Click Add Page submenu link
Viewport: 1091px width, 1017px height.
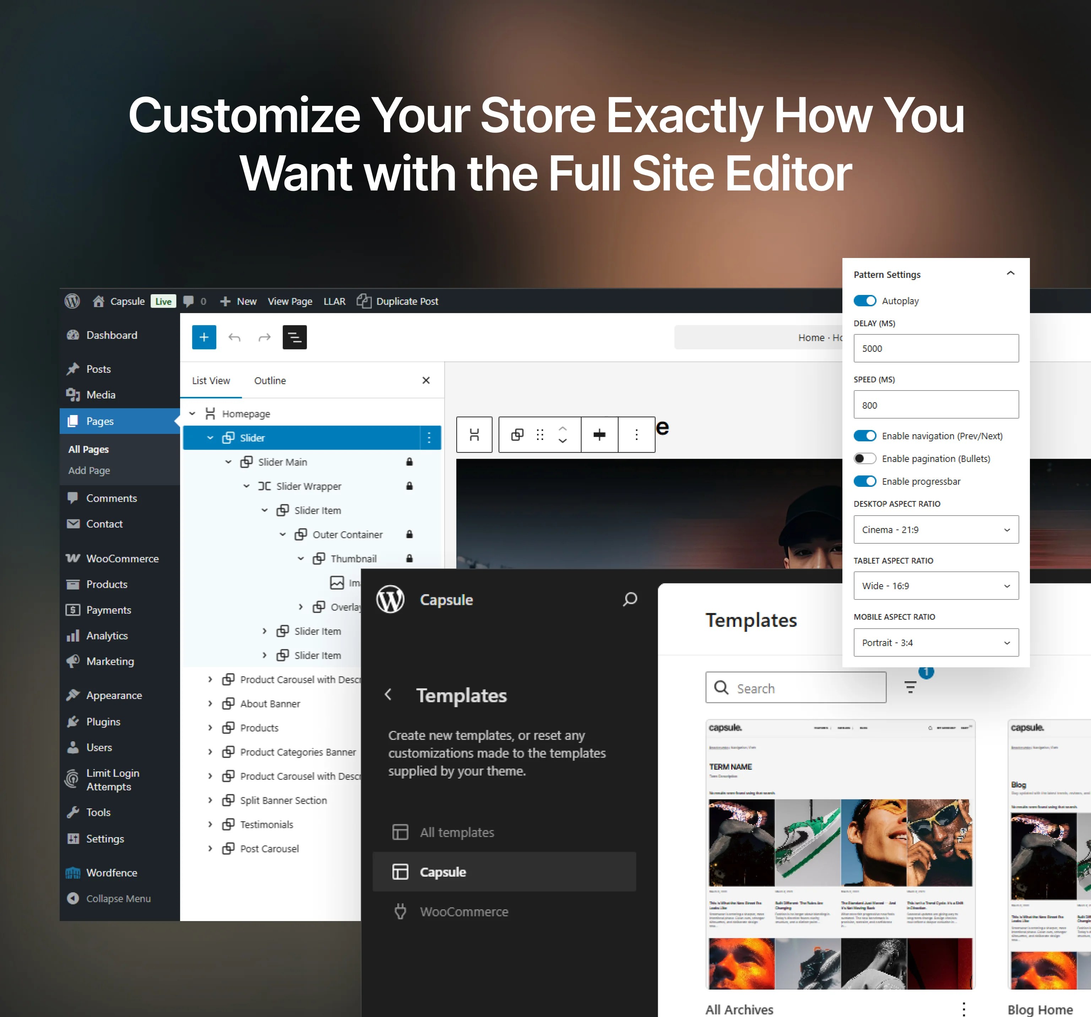point(89,470)
